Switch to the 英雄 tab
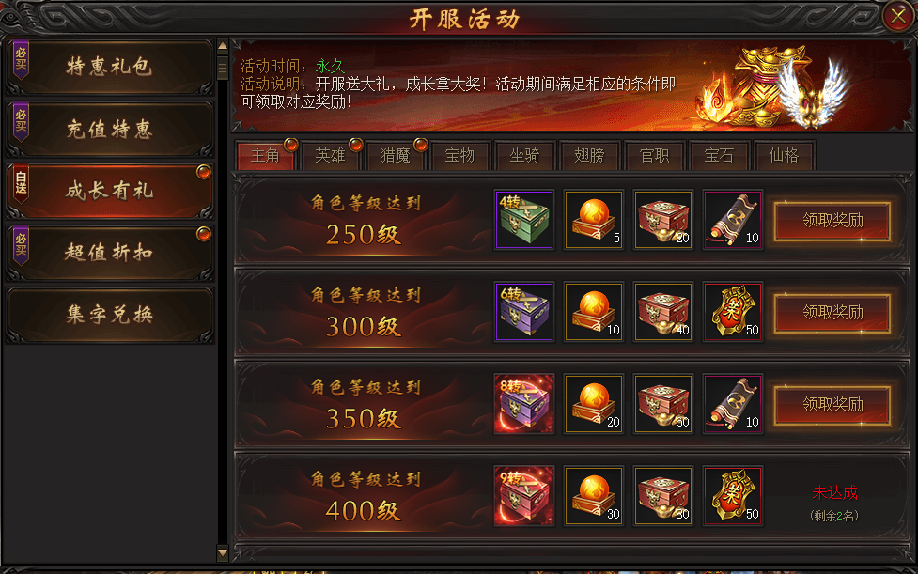 tap(330, 156)
